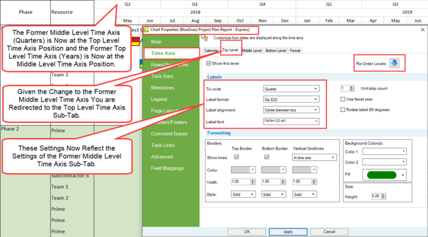Pick the Bottom Border color swatch

click(x=273, y=170)
